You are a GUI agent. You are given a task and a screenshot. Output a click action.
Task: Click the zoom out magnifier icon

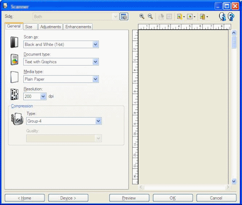pos(150,16)
